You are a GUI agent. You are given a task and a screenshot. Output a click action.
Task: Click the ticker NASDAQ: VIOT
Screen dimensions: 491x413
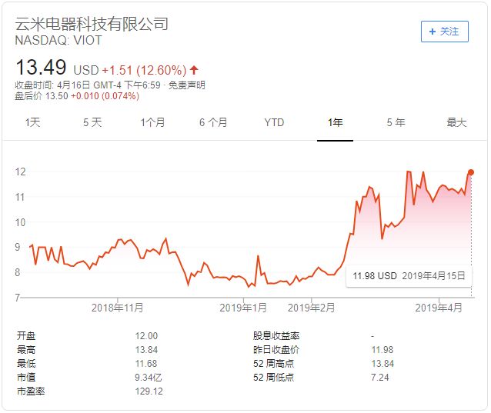click(x=58, y=40)
